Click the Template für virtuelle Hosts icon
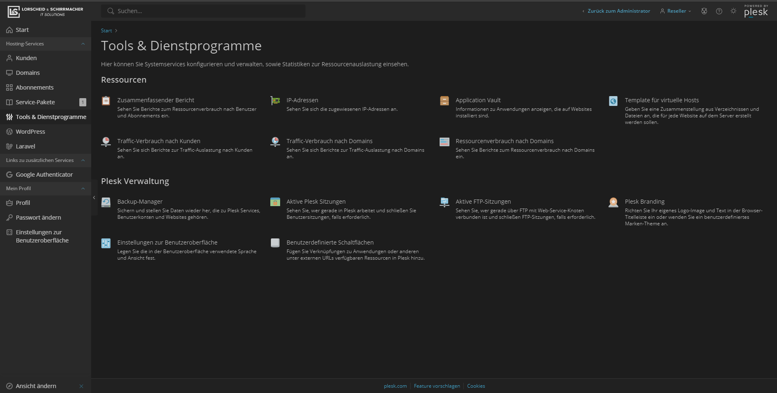 pyautogui.click(x=613, y=101)
